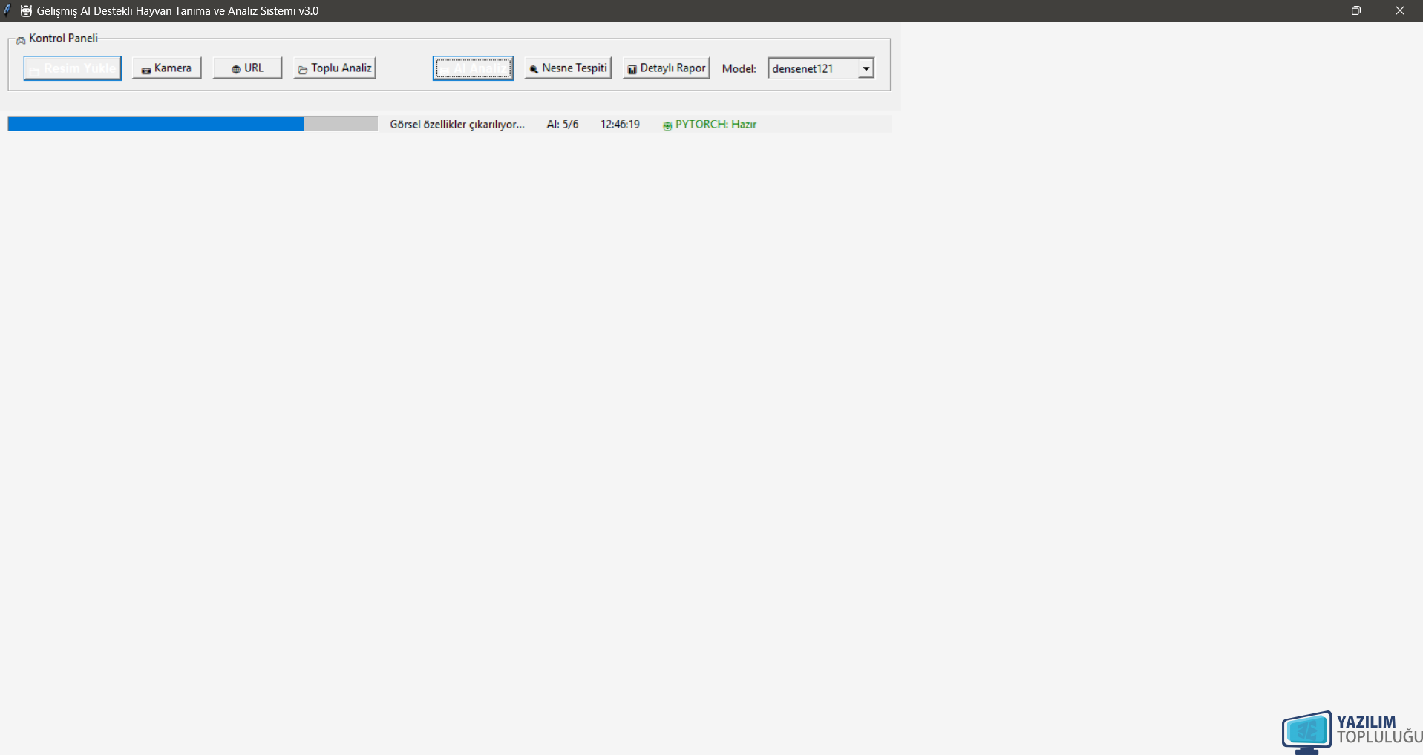Expand the Model dropdown arrow
The height and width of the screenshot is (755, 1423).
coord(866,68)
